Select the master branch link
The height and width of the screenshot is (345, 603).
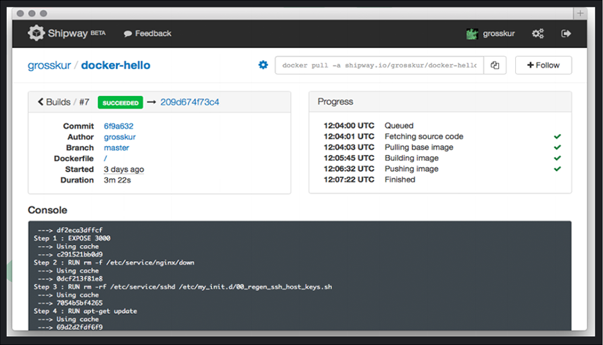116,147
